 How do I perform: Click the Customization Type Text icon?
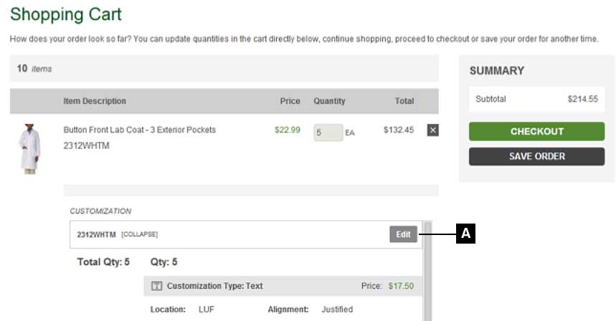tap(156, 286)
